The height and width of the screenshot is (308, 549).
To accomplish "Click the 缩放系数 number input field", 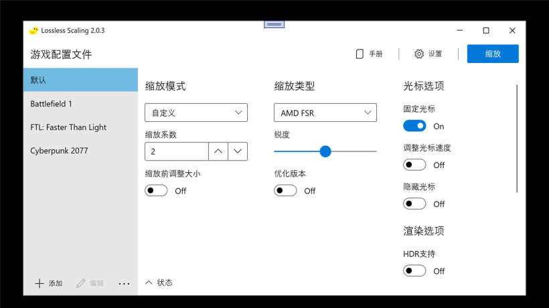I will pos(177,151).
